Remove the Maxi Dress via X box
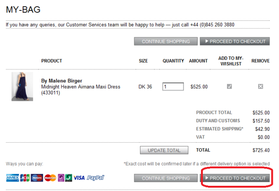Viewport: 279px width, 191px height. 261,86
